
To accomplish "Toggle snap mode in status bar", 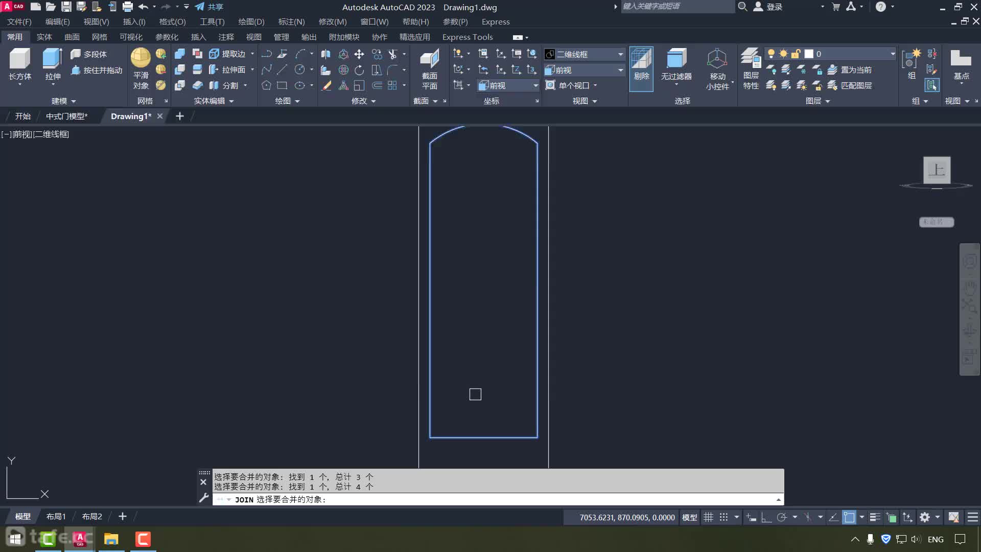I will (723, 517).
